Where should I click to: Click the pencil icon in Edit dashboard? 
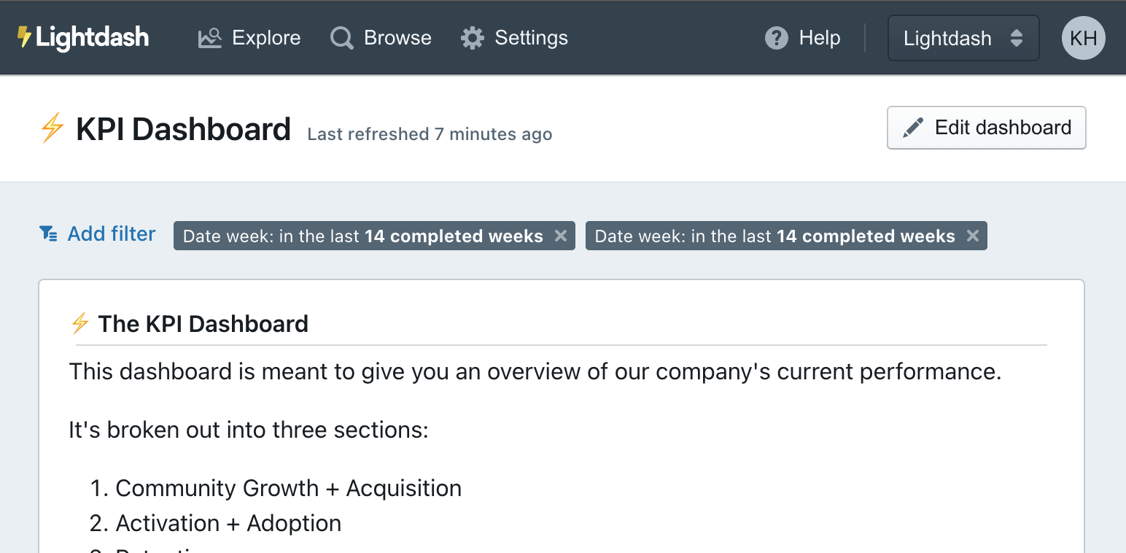click(912, 128)
